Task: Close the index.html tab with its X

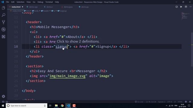Action: (x=22, y=7)
